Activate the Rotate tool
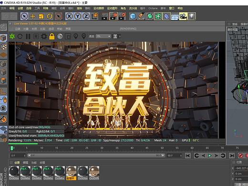The height and width of the screenshot is (186, 248). [x=50, y=16]
